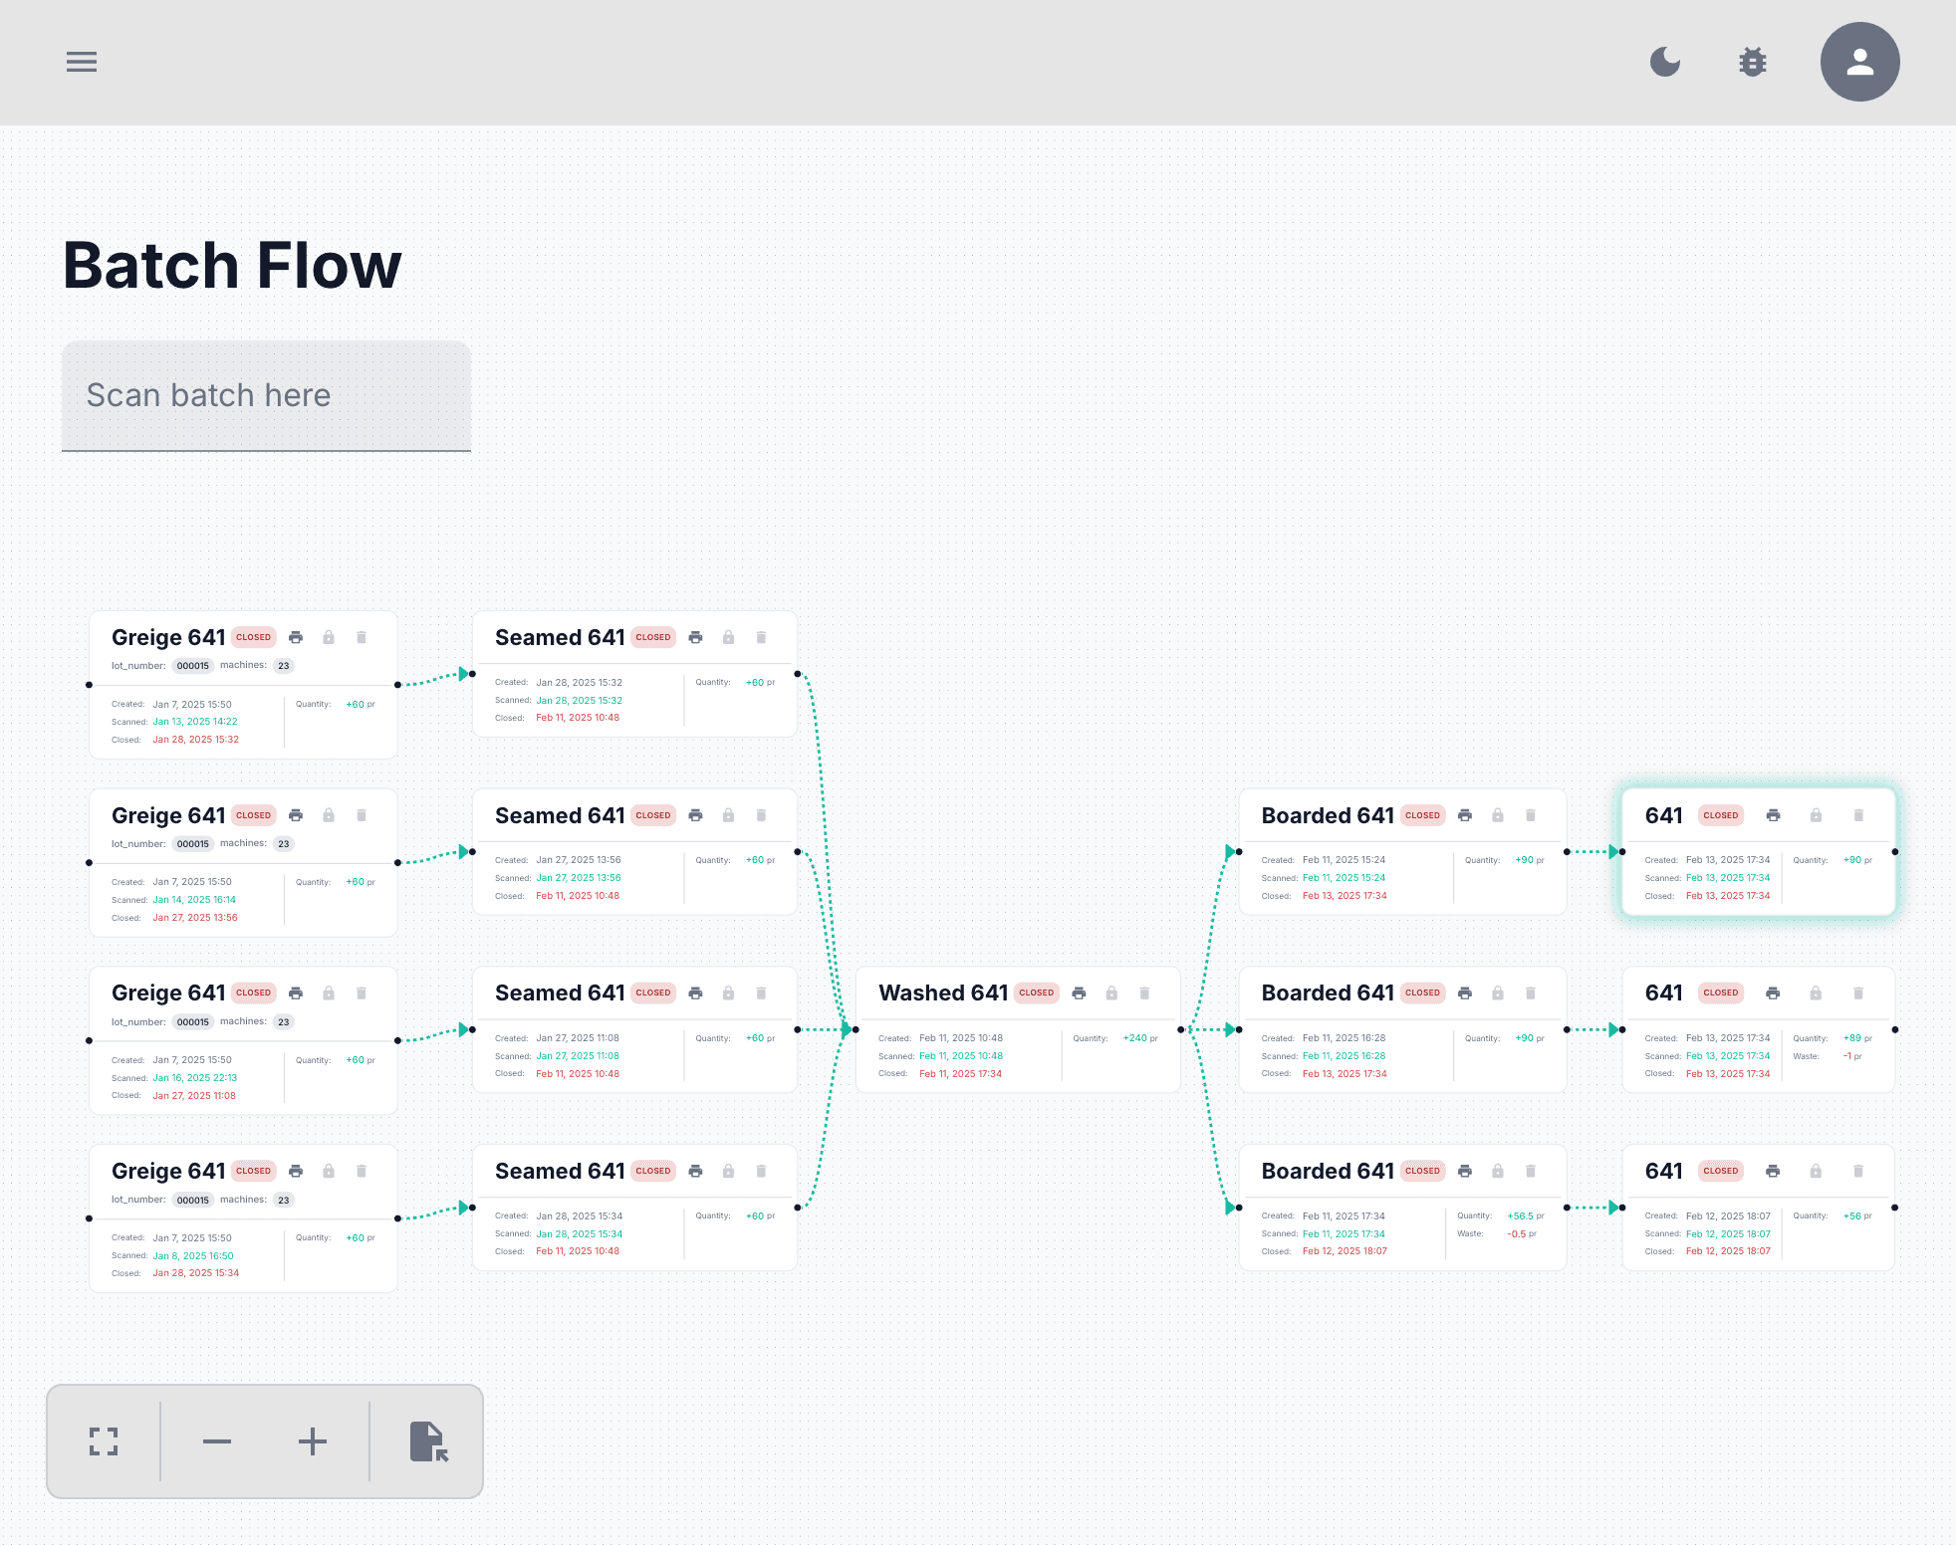This screenshot has width=1956, height=1545.
Task: Delete the Seamed 641 created Jan 27 11:08
Action: [x=761, y=993]
